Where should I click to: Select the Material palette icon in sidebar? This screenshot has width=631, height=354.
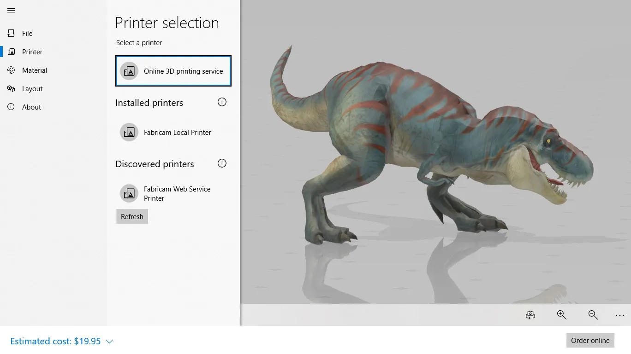pyautogui.click(x=11, y=70)
